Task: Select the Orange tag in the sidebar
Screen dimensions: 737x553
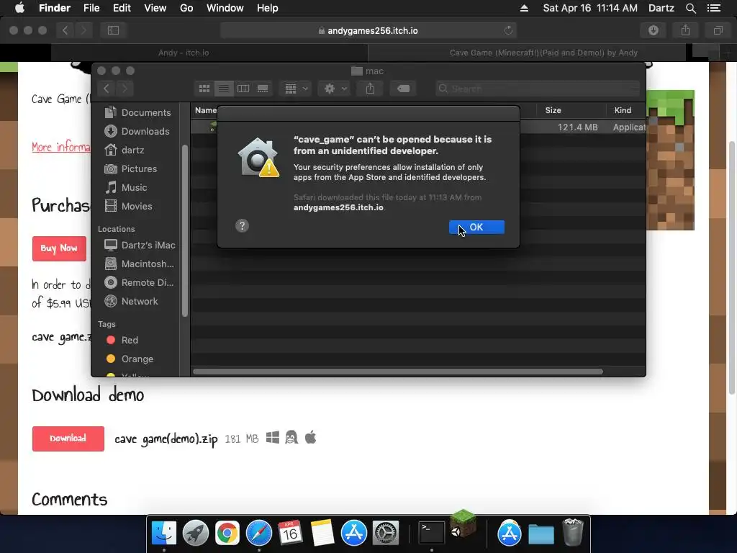Action: pyautogui.click(x=130, y=359)
